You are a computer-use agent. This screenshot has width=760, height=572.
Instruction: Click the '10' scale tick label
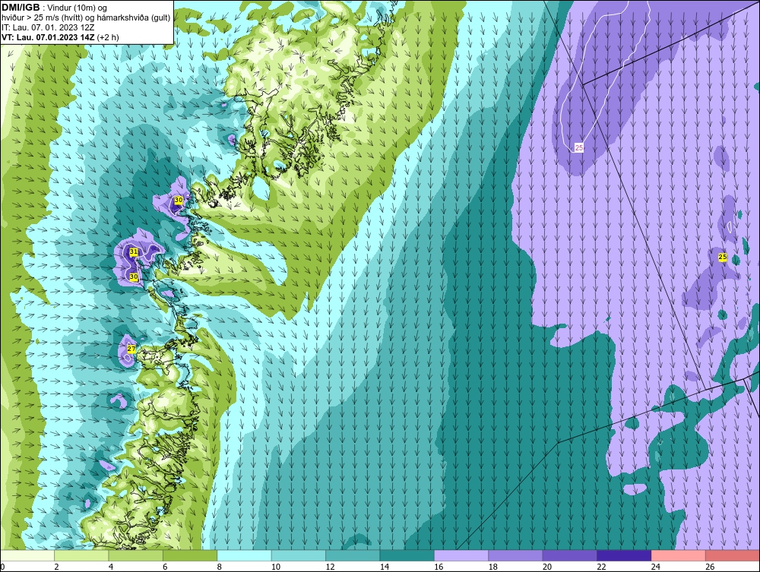pos(276,567)
